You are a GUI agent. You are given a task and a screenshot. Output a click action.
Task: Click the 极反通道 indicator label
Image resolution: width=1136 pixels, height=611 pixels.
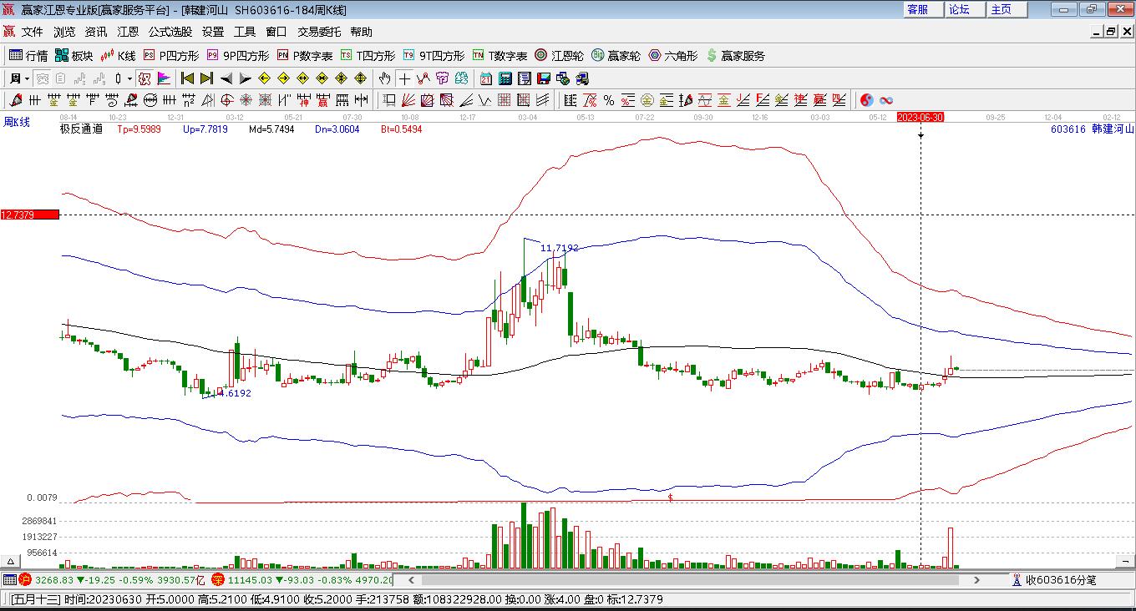[81, 129]
